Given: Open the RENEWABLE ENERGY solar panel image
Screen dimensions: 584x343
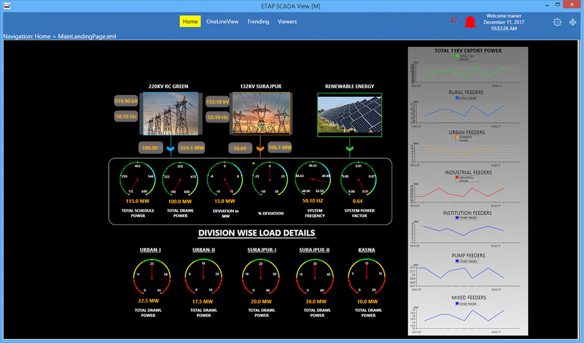Looking at the screenshot, I should point(349,113).
